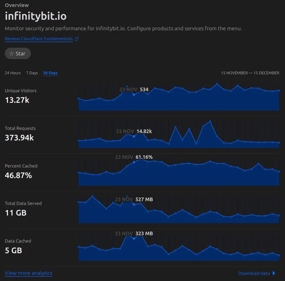The height and width of the screenshot is (281, 285).
Task: Click the star icon in Star button
Action: [11, 53]
